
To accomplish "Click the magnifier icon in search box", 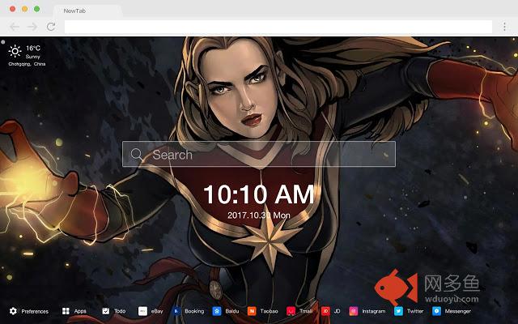I will click(137, 155).
